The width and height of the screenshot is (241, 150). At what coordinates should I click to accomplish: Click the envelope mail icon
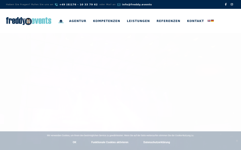point(119,4)
